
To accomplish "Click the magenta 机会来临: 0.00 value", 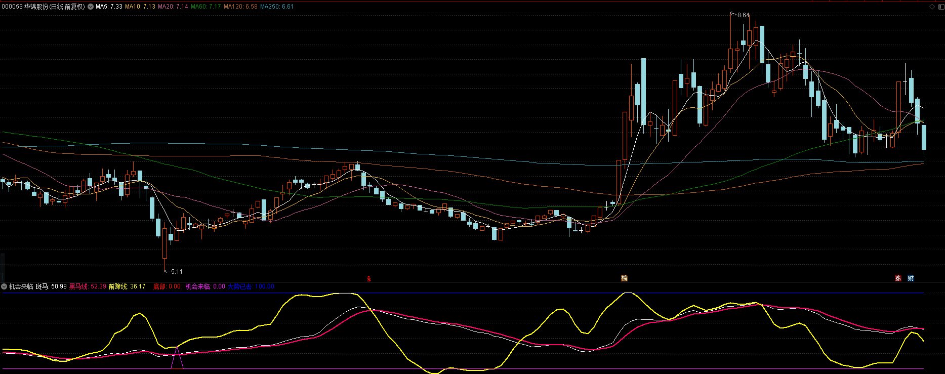I will point(205,286).
